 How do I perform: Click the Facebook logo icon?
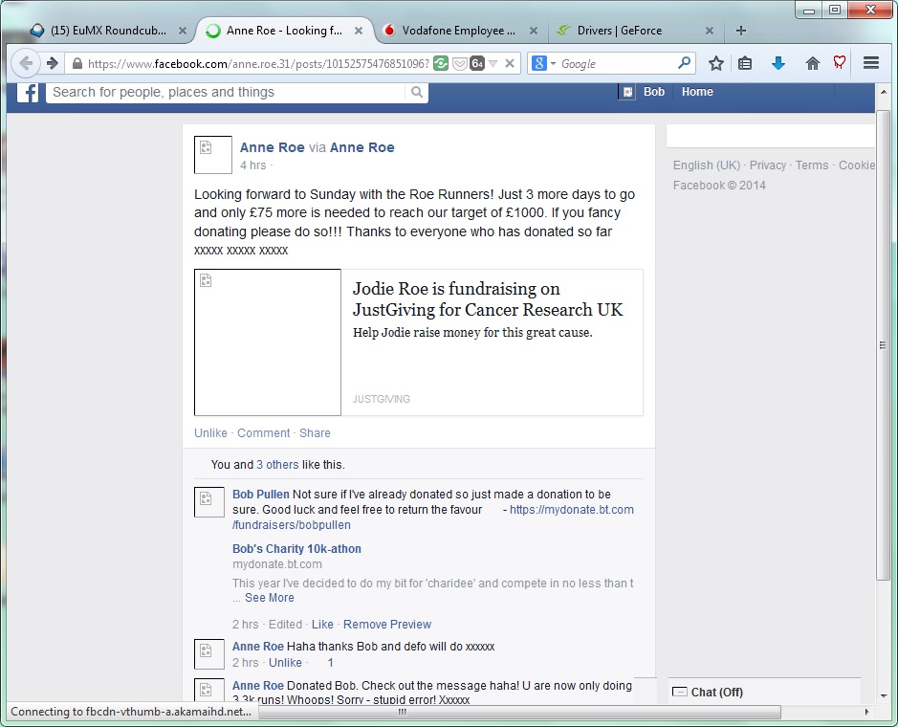(x=29, y=92)
